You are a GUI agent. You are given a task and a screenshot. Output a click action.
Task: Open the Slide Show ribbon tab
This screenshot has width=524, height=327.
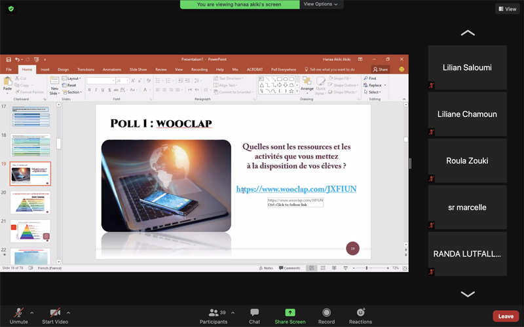pyautogui.click(x=138, y=69)
